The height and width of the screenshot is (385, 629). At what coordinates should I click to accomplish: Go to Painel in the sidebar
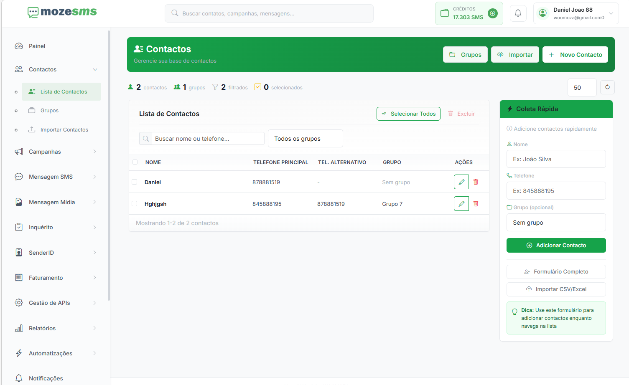37,46
